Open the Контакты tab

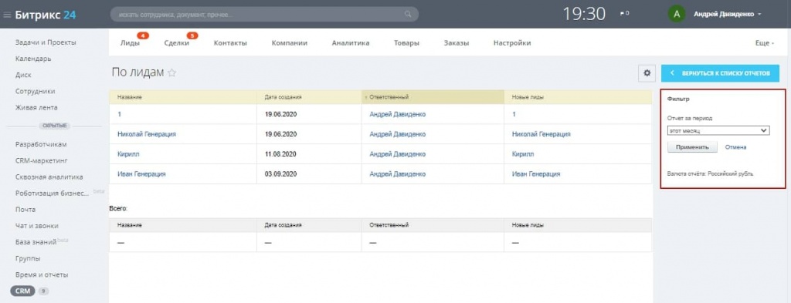click(x=230, y=43)
